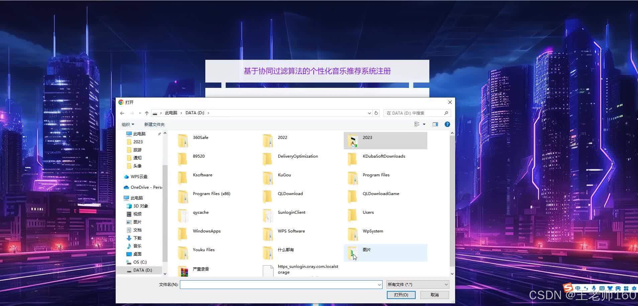Screen dimensions: 638x306
Task: Select the 2022 folder
Action: (x=301, y=141)
